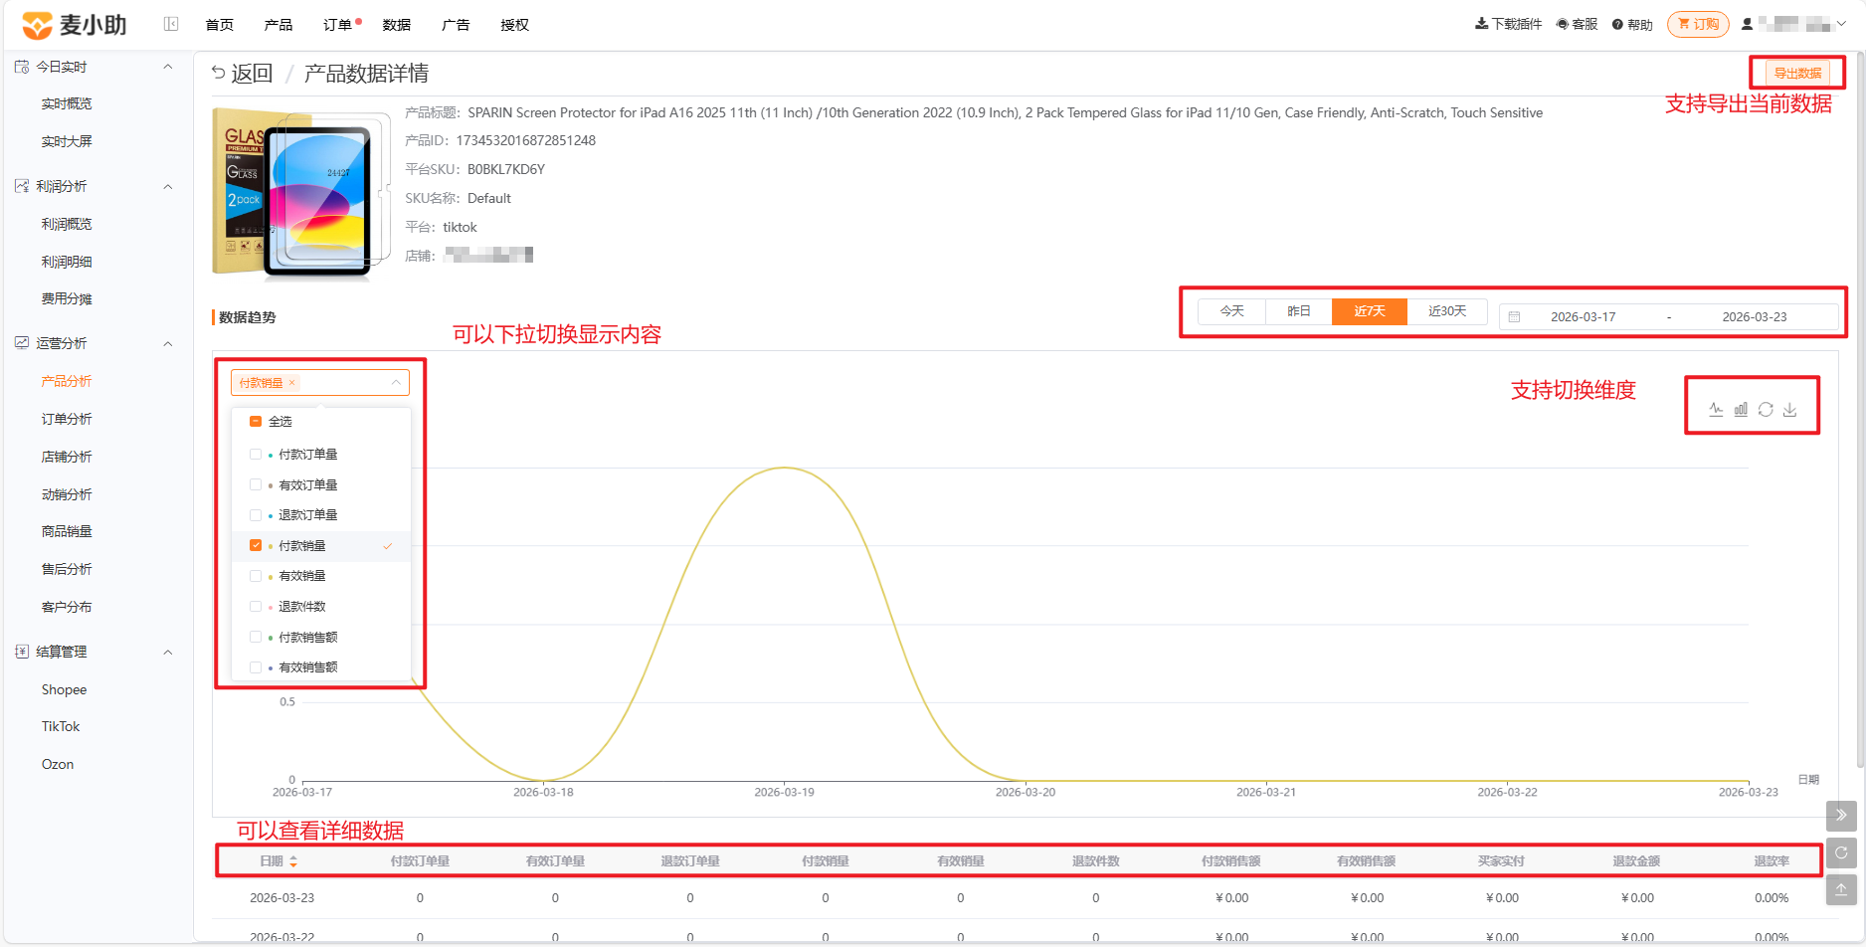The image size is (1866, 947).
Task: Click the floating double-arrow expand button
Action: point(1841,816)
